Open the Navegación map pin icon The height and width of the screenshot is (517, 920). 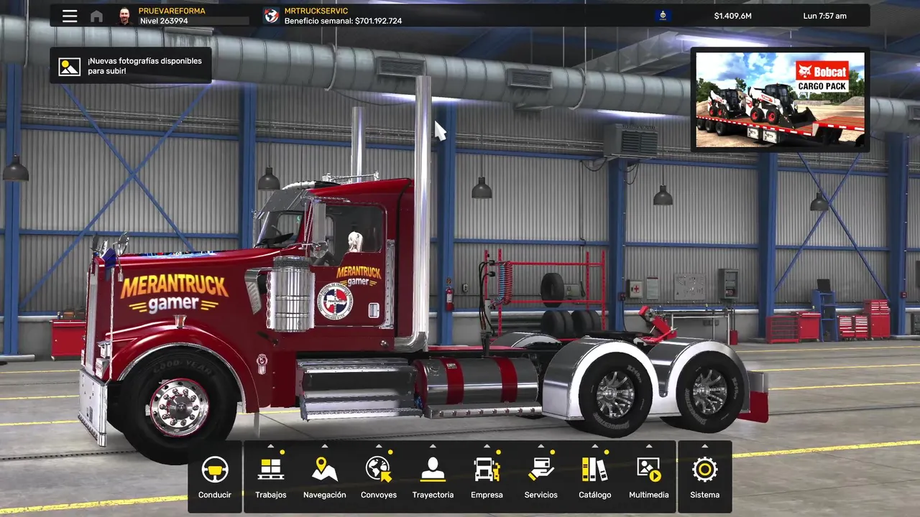click(x=325, y=470)
